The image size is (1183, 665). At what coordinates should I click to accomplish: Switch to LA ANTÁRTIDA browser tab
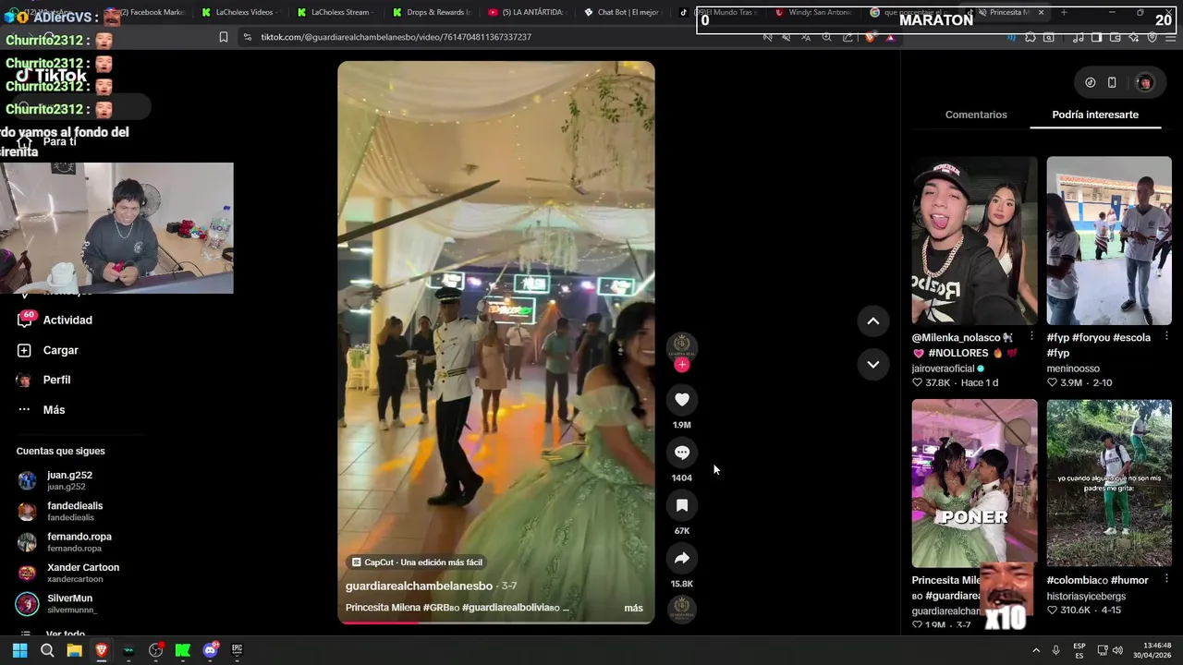pyautogui.click(x=527, y=12)
